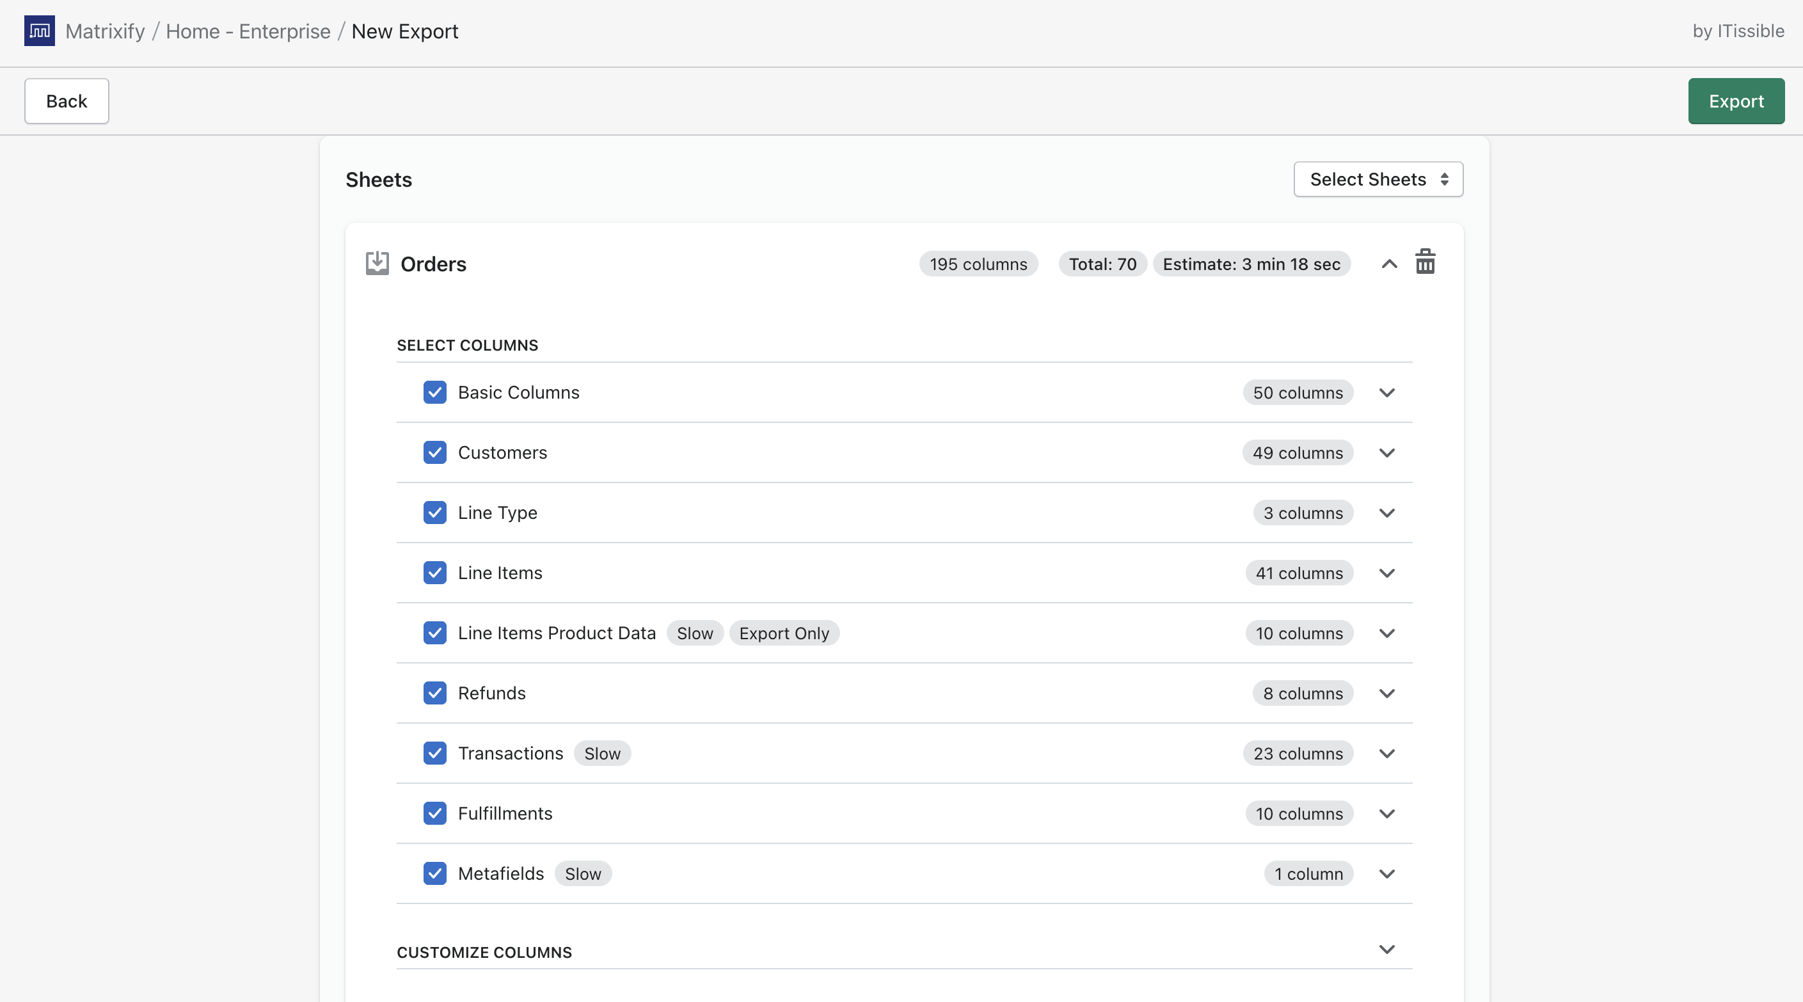This screenshot has width=1803, height=1002.
Task: Collapse the Orders sheet panel
Action: click(1388, 264)
